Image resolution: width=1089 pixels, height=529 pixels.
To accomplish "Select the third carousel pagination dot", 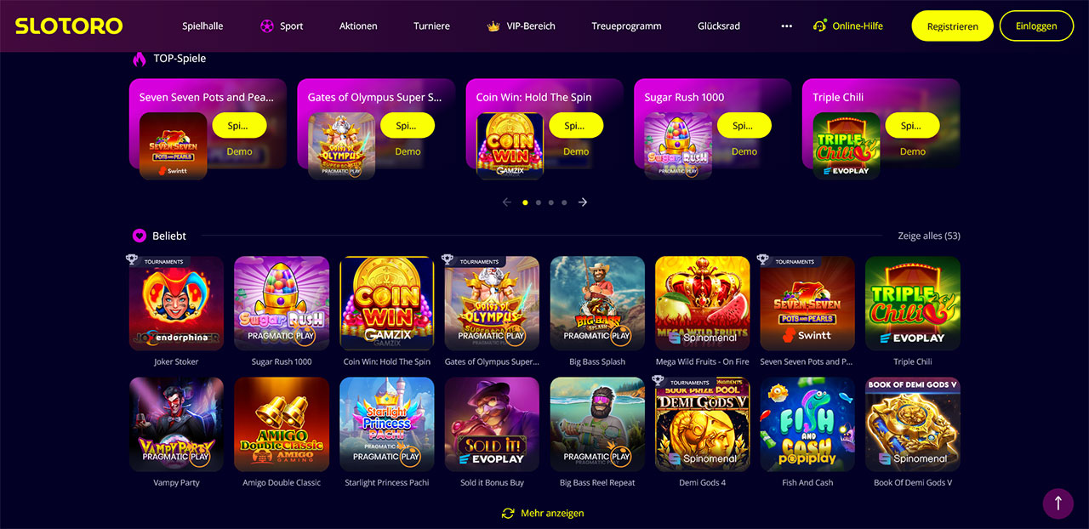I will tap(551, 202).
